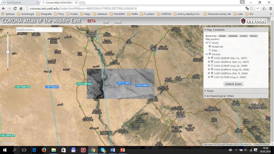Uncheck 1104-2138Fore (Aug 16, 1968) layer
The height and width of the screenshot is (154, 274).
(x=212, y=69)
